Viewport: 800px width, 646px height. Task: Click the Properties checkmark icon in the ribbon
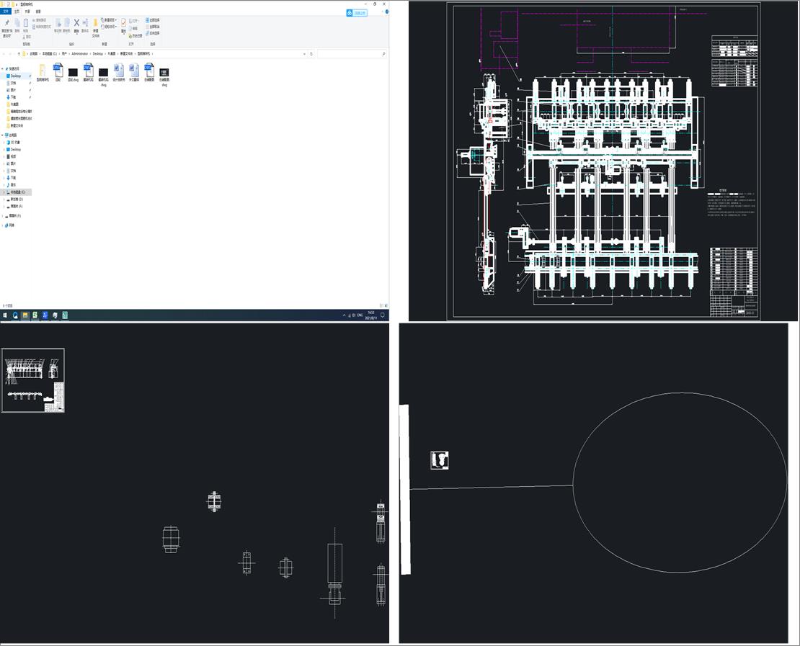point(123,23)
